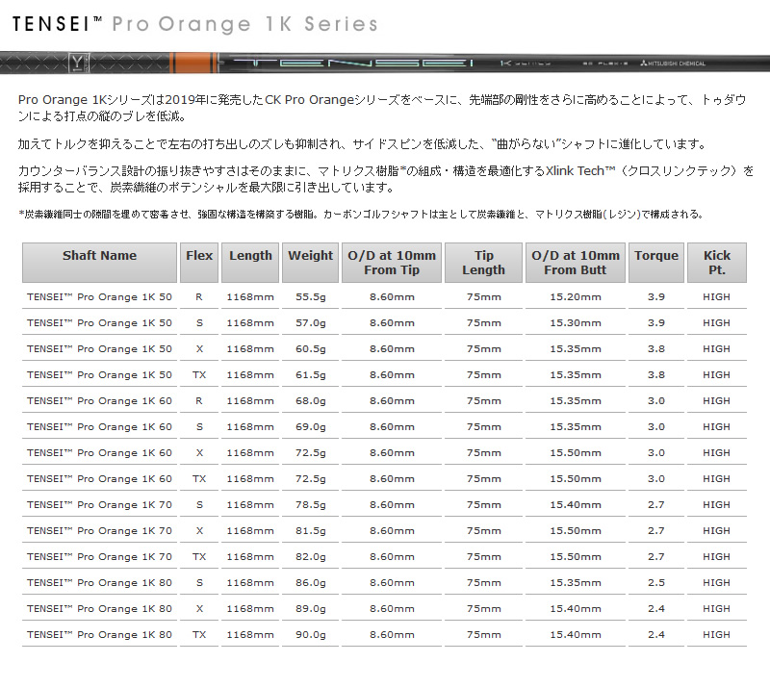Click the 3.8 torque in the 60.5g row

(x=656, y=349)
